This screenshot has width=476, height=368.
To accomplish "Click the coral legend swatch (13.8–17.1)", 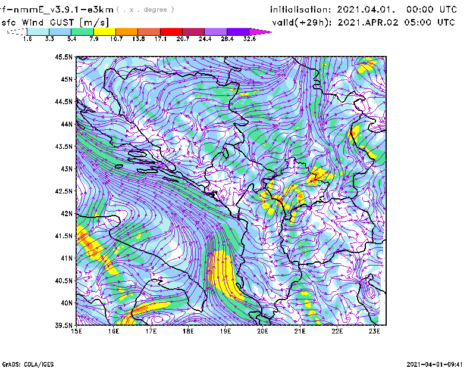I will point(149,32).
